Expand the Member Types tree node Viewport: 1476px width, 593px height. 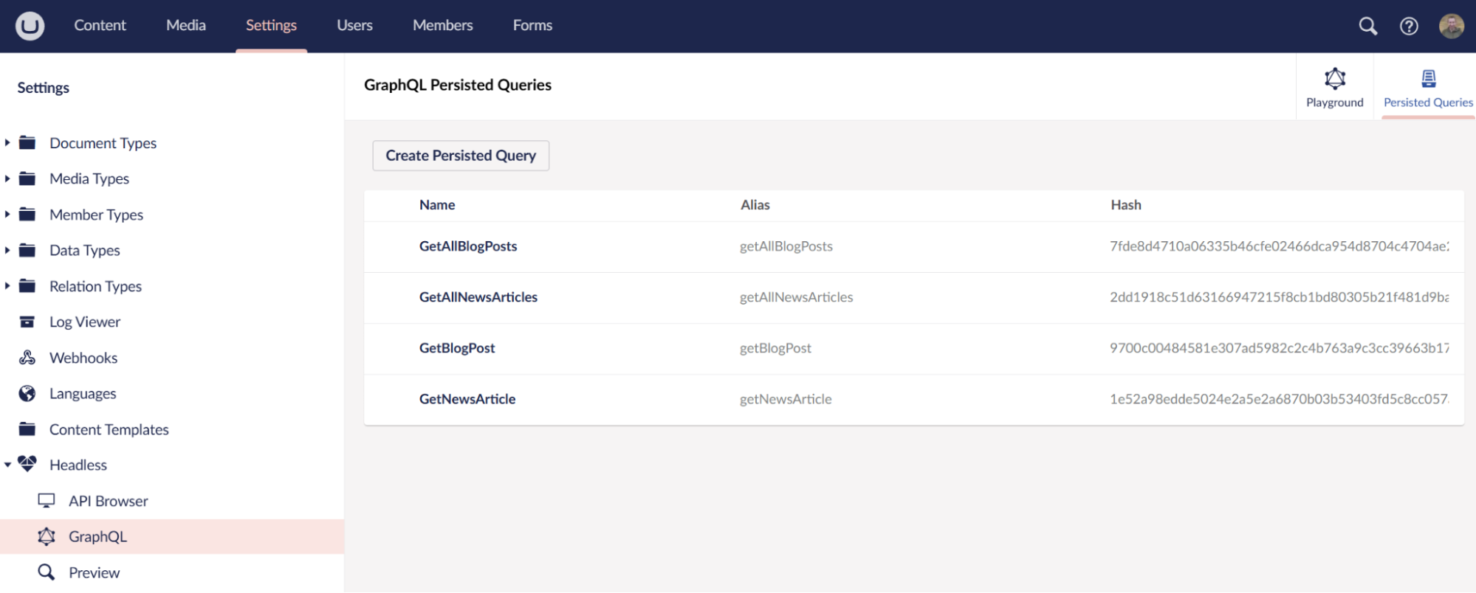click(x=7, y=215)
